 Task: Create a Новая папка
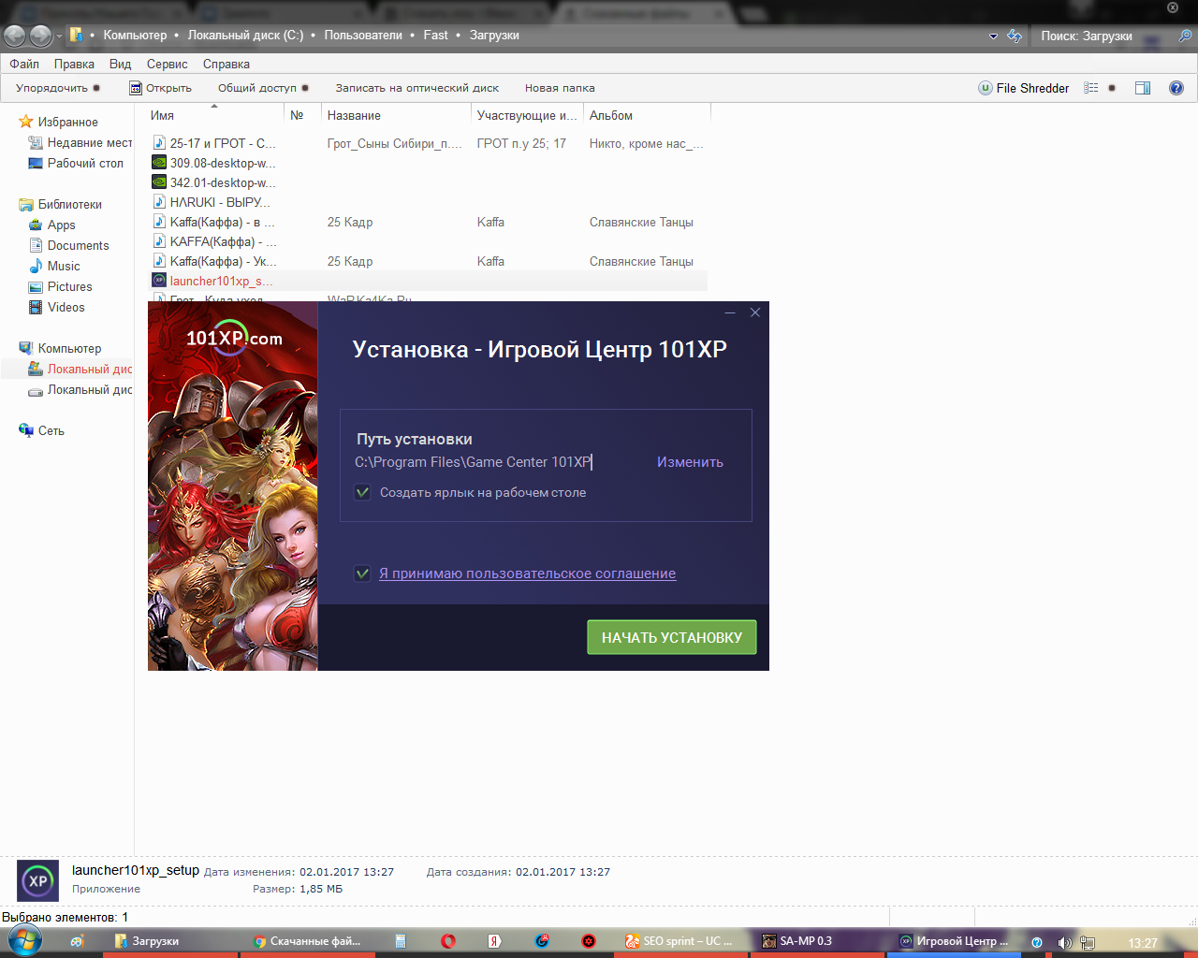[x=560, y=88]
